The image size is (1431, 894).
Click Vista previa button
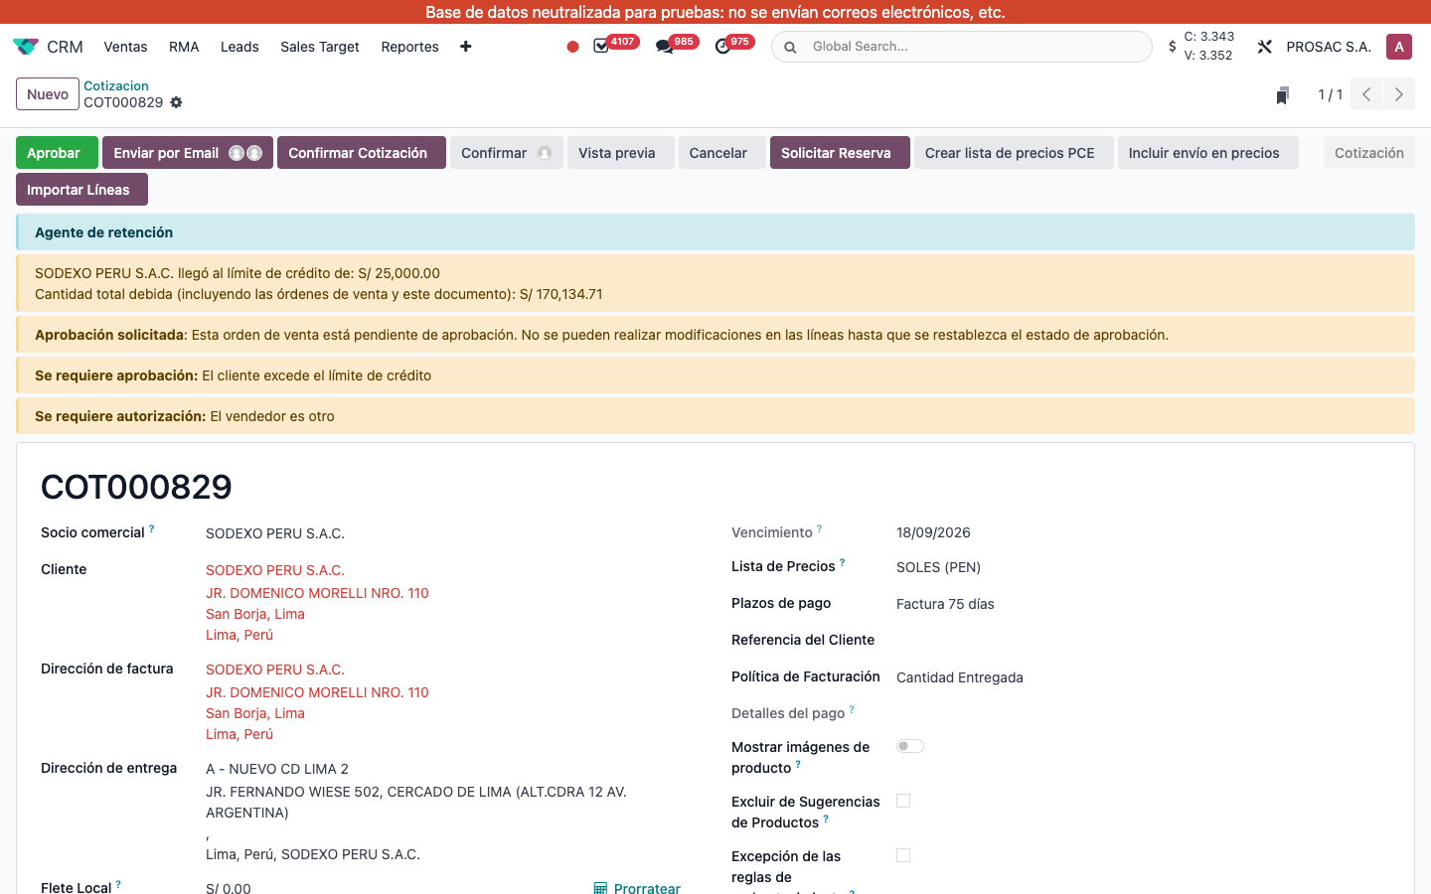[620, 153]
